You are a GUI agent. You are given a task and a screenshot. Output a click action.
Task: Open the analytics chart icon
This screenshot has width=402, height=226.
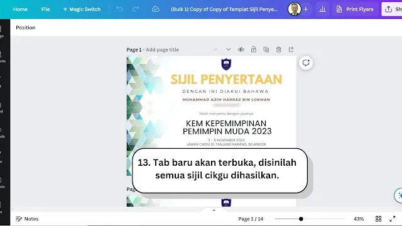(x=322, y=9)
